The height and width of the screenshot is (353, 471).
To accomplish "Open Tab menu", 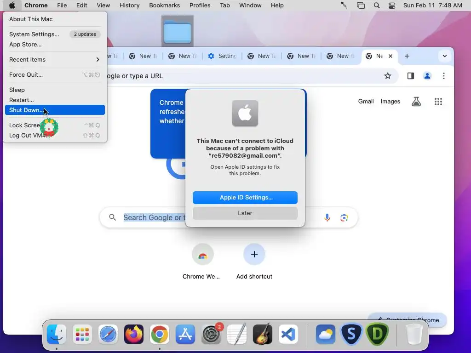I will [x=224, y=6].
